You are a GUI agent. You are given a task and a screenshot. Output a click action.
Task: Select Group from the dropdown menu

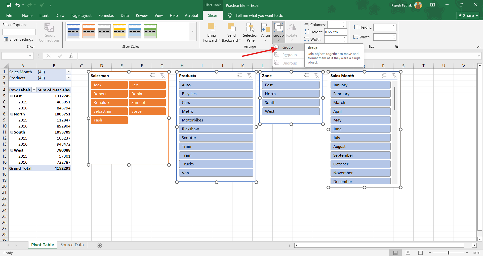point(287,47)
